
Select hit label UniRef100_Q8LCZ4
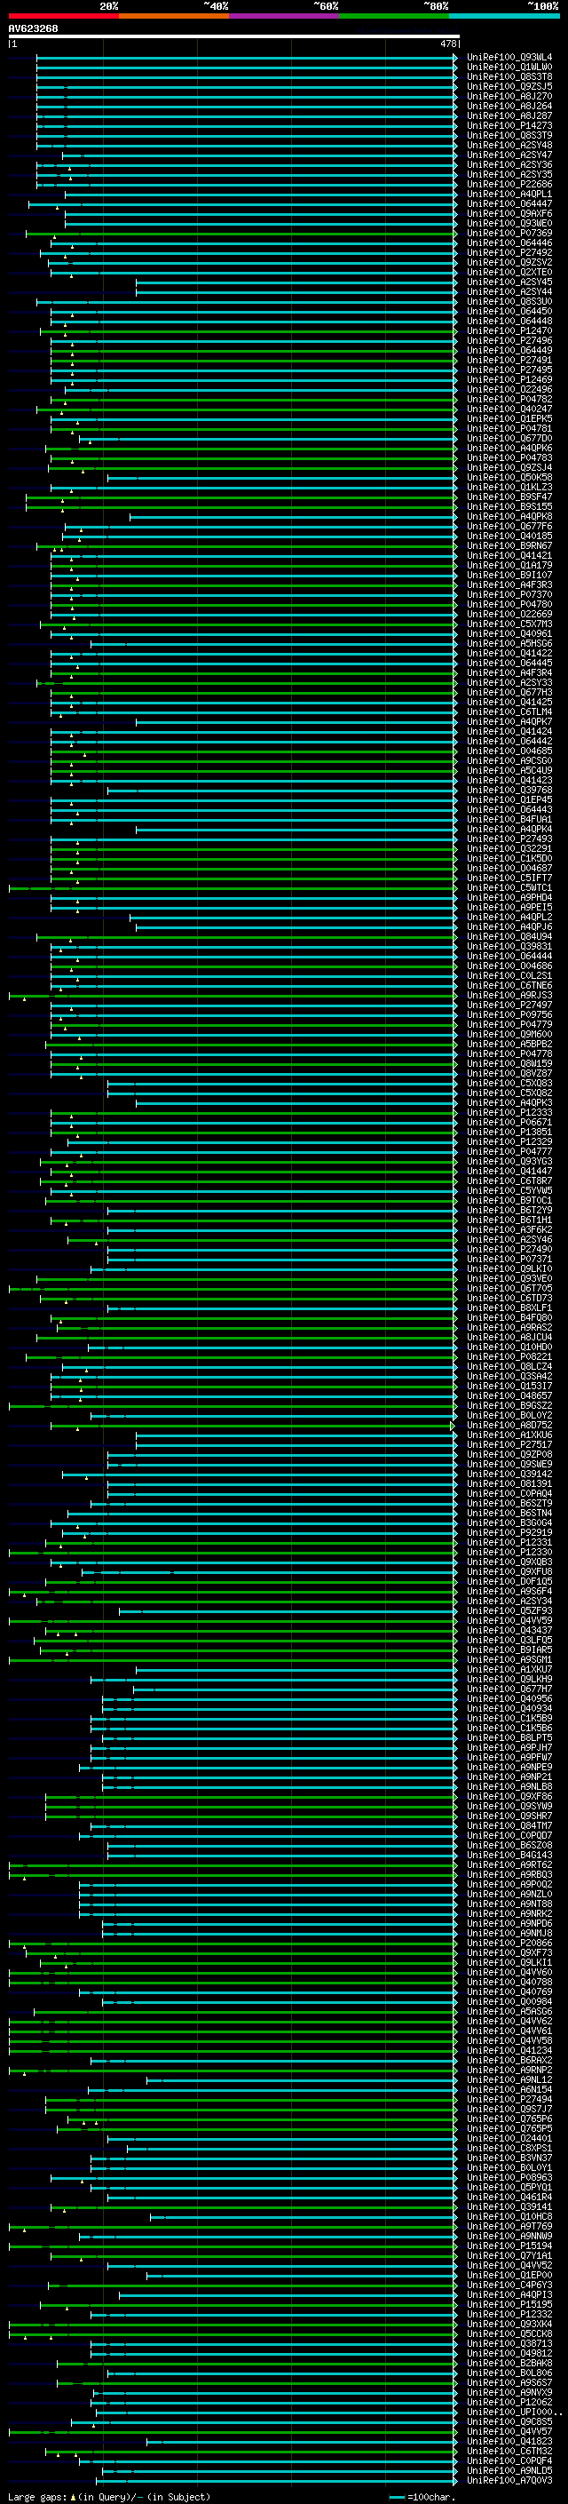click(x=509, y=1367)
